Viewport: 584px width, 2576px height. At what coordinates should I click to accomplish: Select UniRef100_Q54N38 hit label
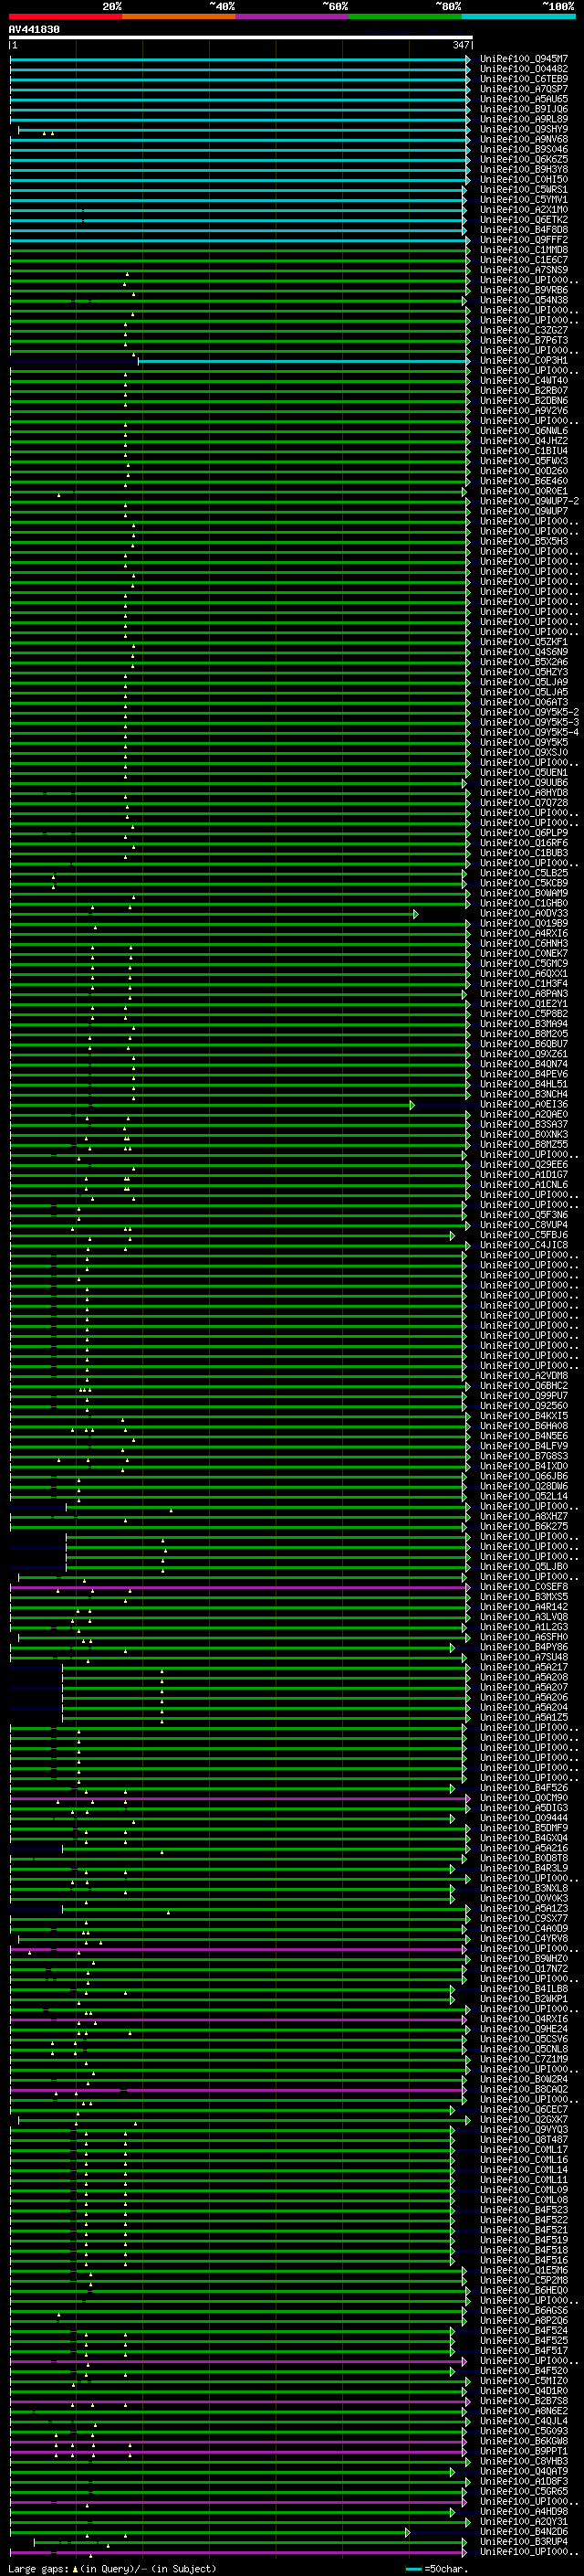[x=524, y=300]
